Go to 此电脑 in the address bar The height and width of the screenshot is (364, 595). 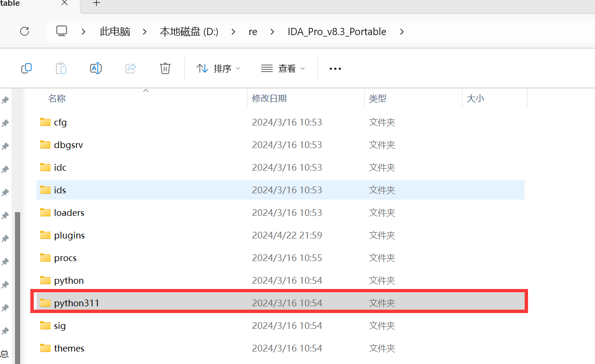point(115,32)
